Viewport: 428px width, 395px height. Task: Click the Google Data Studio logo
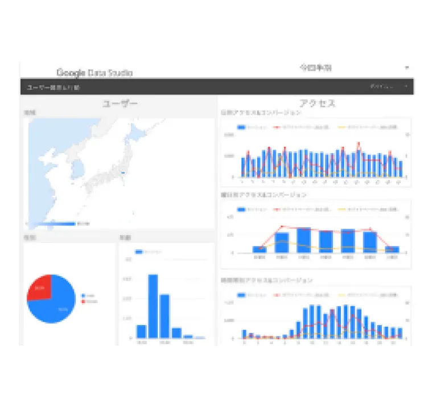pyautogui.click(x=94, y=73)
